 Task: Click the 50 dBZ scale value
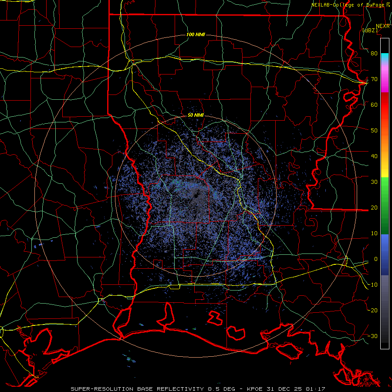click(x=374, y=131)
